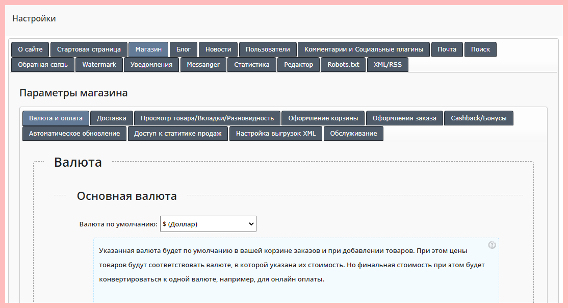This screenshot has height=308, width=568.
Task: Open the Пользователи settings tab
Action: 268,49
